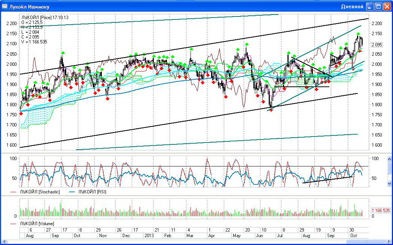This screenshot has width=393, height=245.
Task: Click the day 11 label on time axis
Action: point(173,230)
